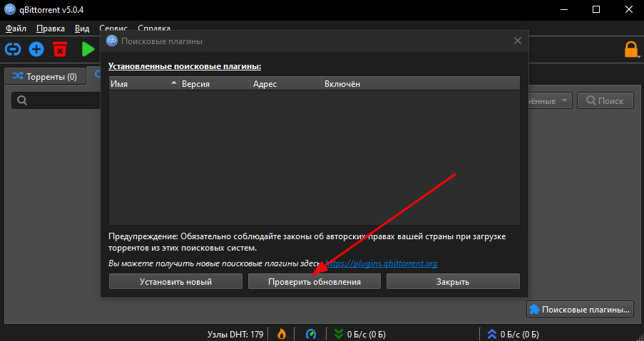This screenshot has width=644, height=341.
Task: Click the upload rate 0 Б/с (0 Б)
Action: tap(520, 335)
